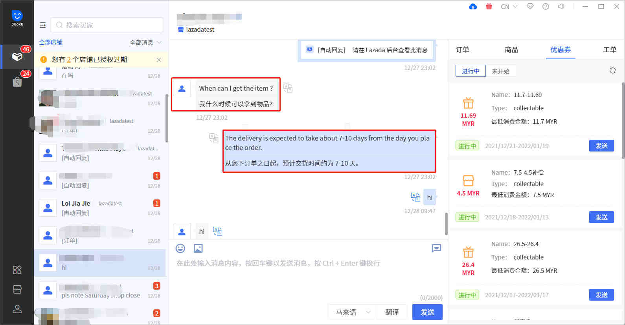Click the 翻译 translate button
This screenshot has height=325, width=625.
392,312
